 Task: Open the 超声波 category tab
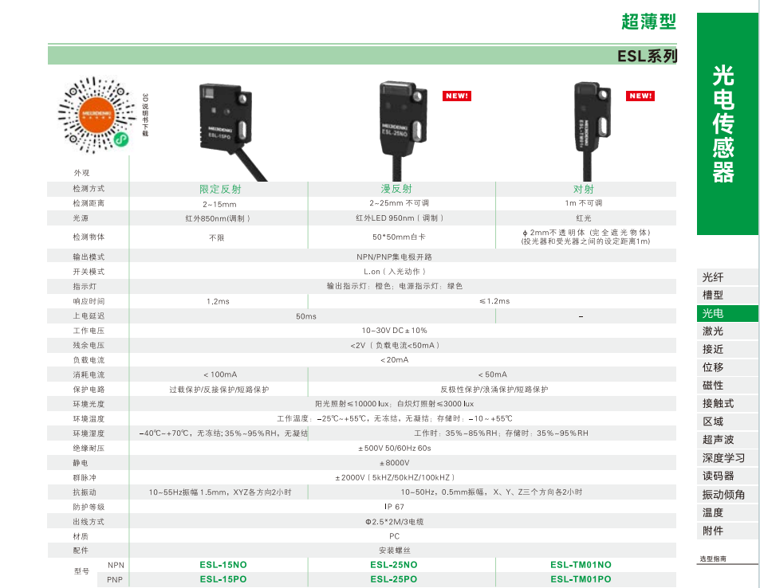click(x=718, y=440)
